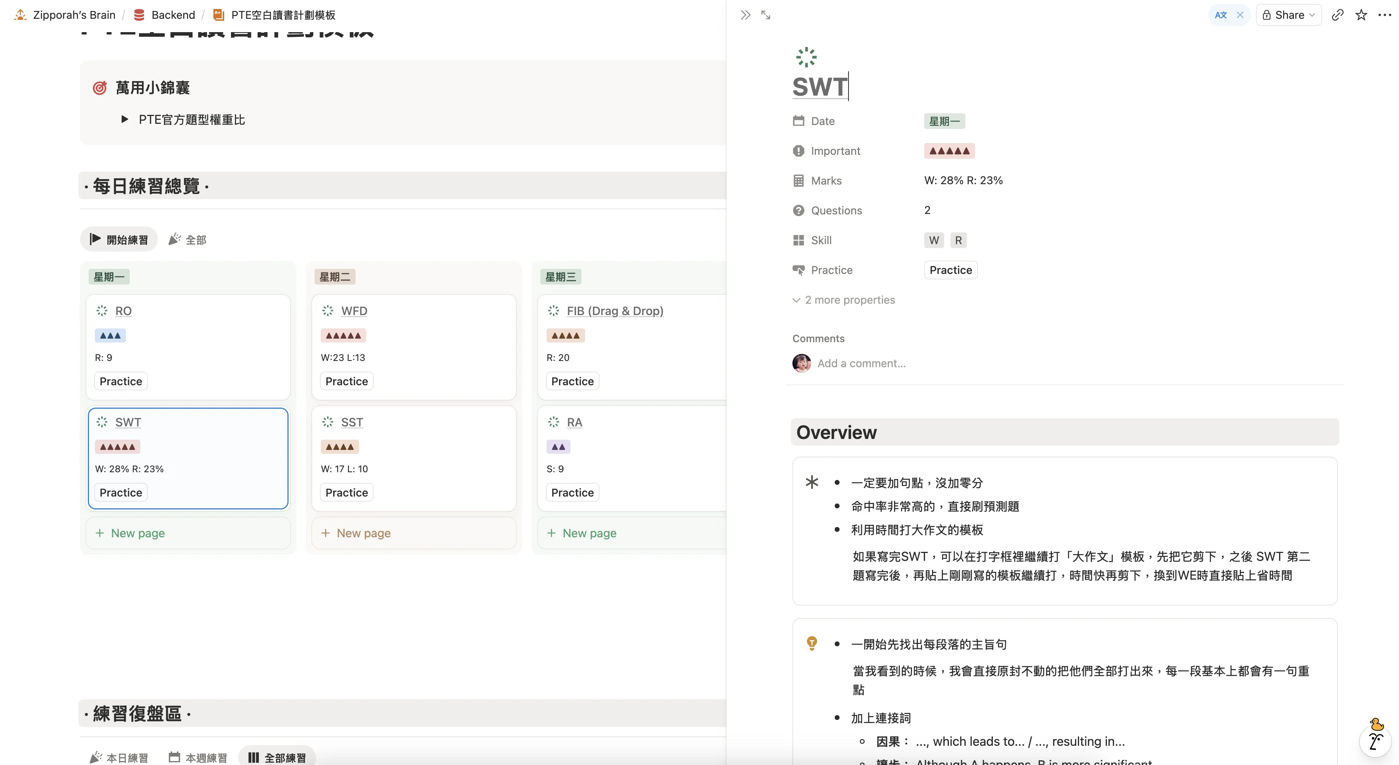This screenshot has height=765, width=1399.
Task: Expand 2 more properties
Action: 844,300
